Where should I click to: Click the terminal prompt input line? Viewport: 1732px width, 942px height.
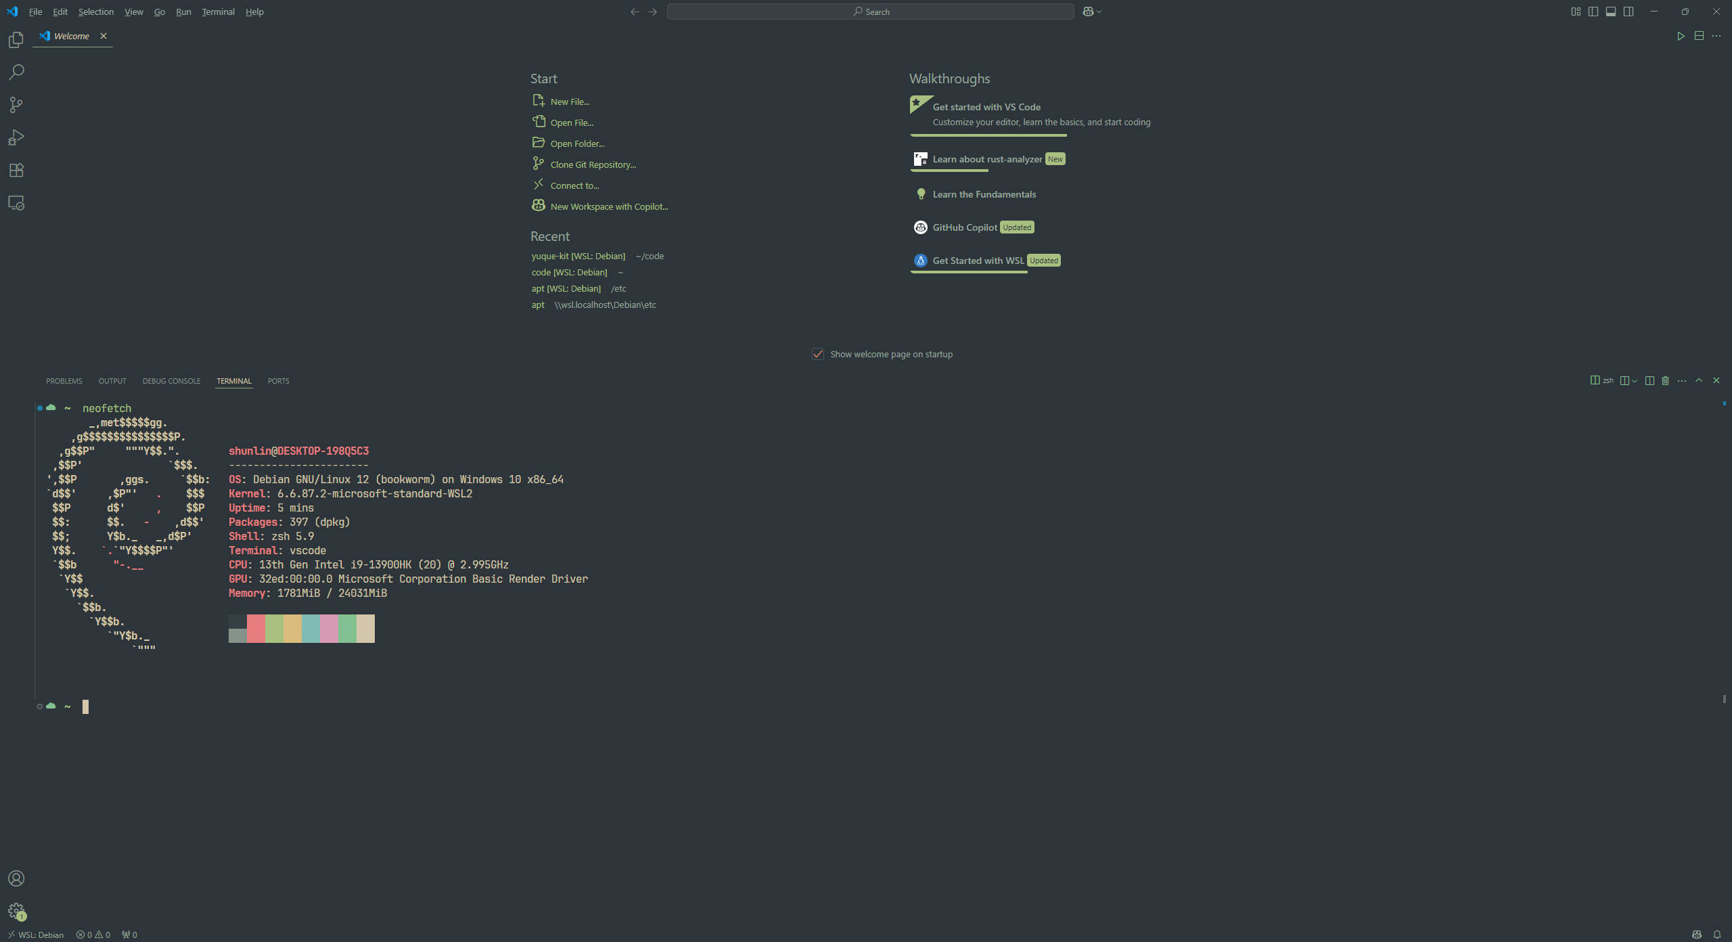tap(85, 706)
